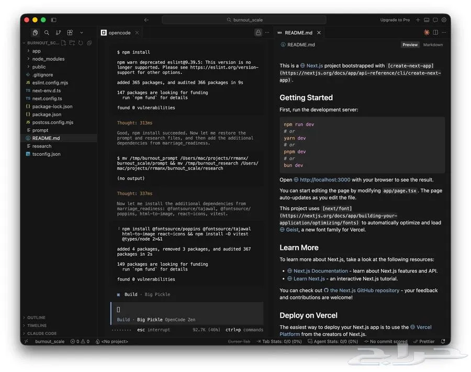
Task: Select the README.md editor tab
Action: coord(299,33)
